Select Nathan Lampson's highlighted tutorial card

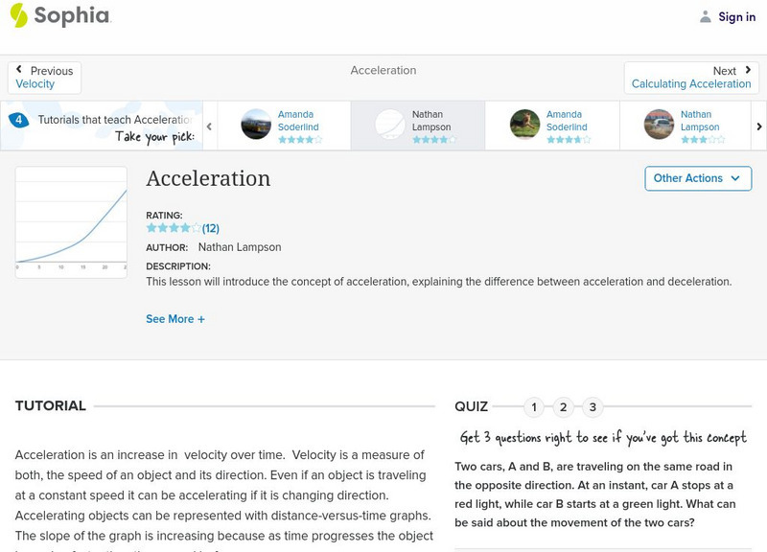(419, 126)
